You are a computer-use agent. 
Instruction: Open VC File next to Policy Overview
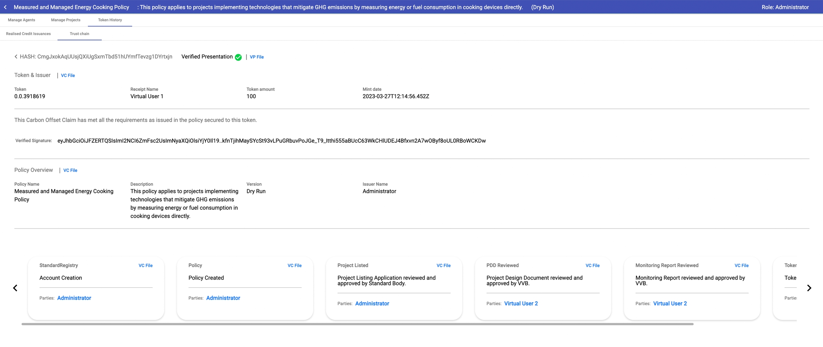(x=70, y=170)
